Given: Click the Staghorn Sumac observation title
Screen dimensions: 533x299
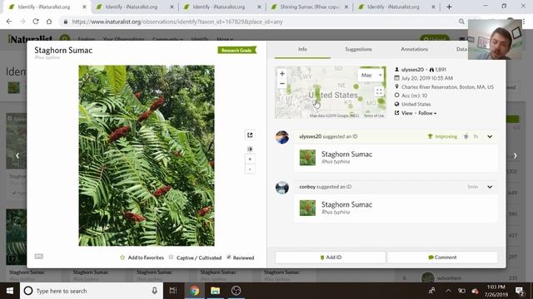Looking at the screenshot, I should (x=63, y=51).
